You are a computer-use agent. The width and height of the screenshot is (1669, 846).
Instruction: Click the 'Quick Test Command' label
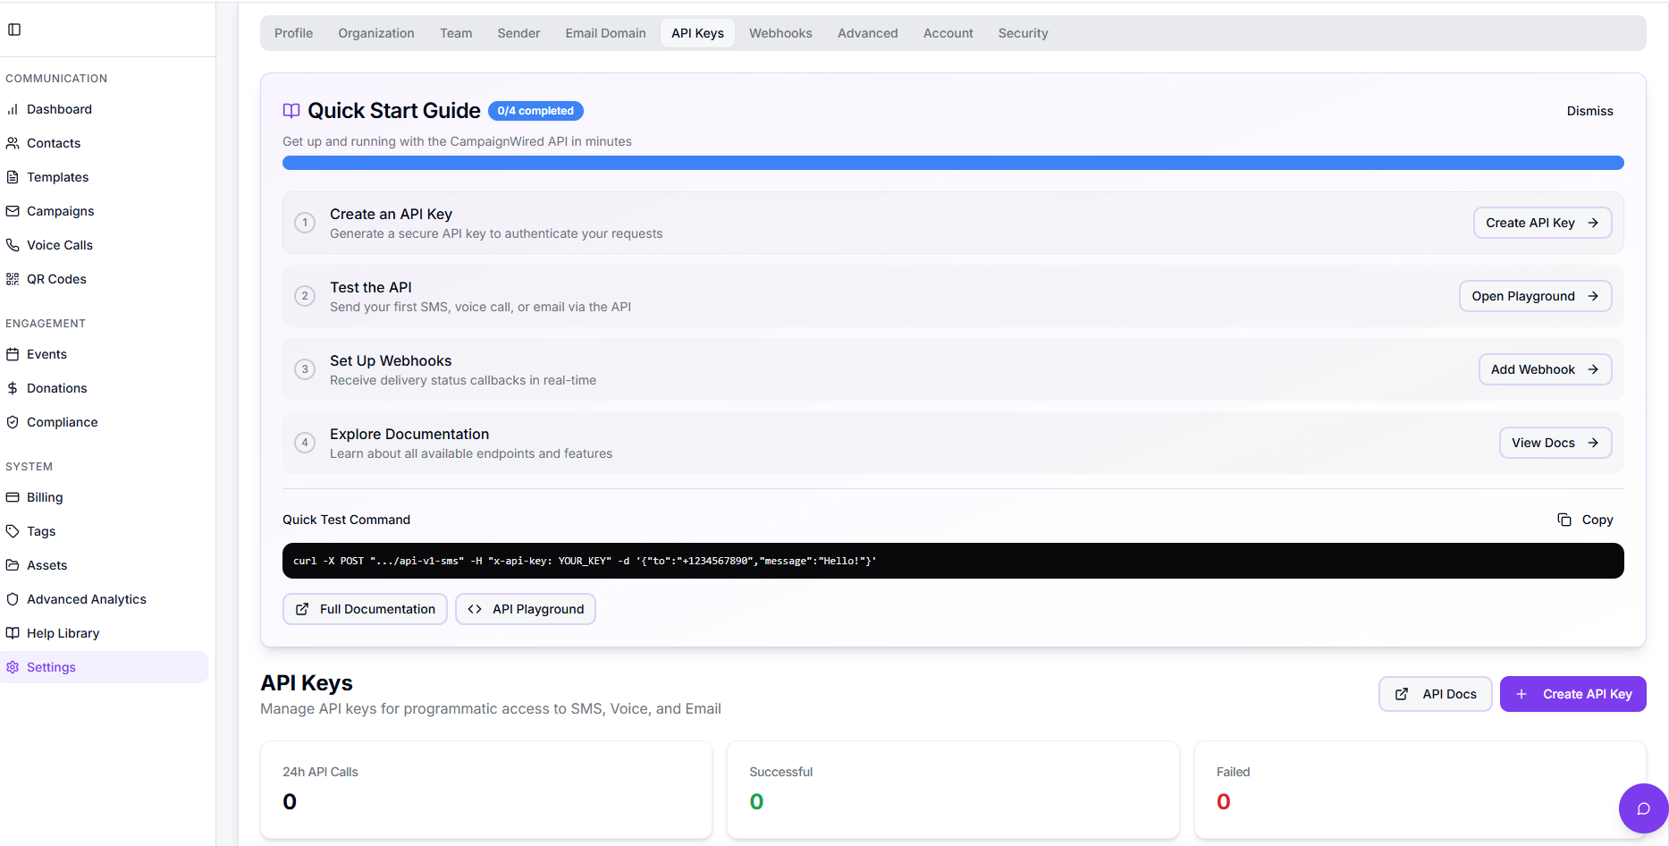(x=346, y=520)
